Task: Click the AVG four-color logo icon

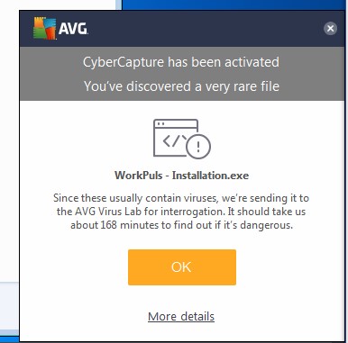Action: (x=44, y=28)
